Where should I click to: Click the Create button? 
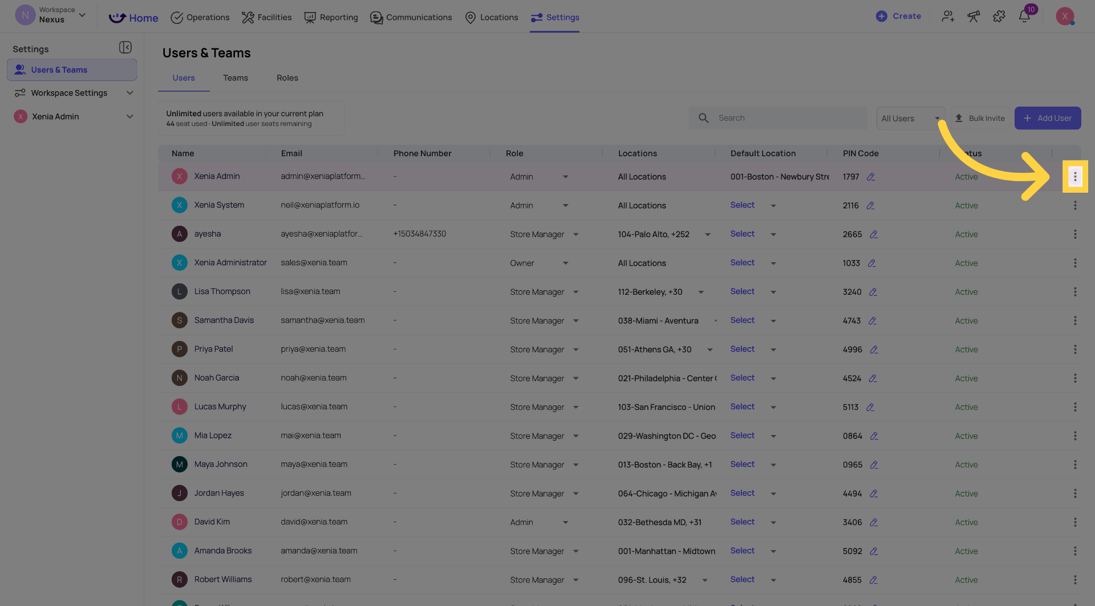point(898,16)
